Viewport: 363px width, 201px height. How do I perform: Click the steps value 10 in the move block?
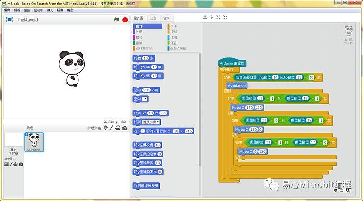(x=145, y=58)
